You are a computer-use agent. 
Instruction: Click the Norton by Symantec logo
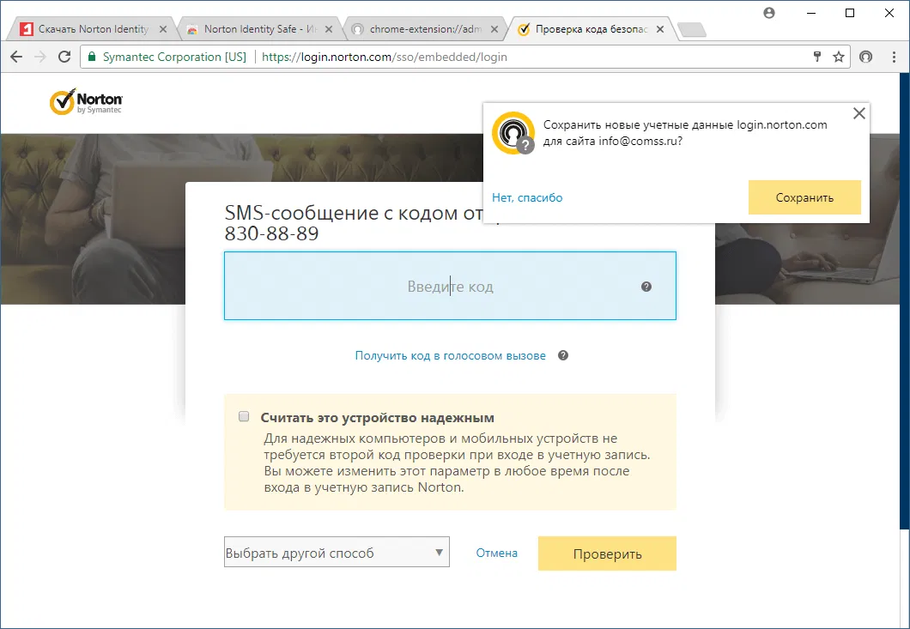pos(86,101)
